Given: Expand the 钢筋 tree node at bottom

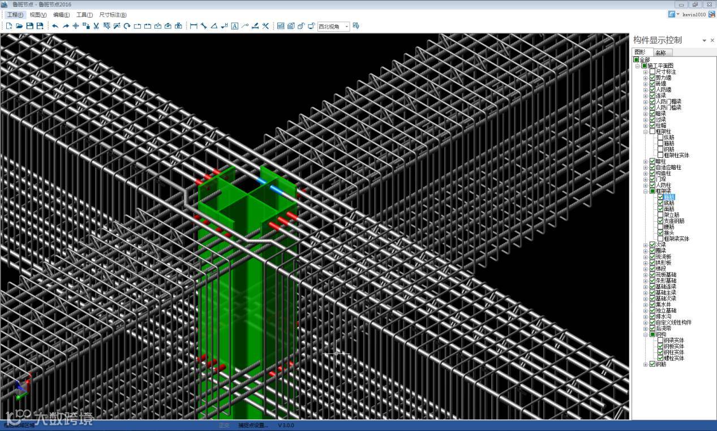Looking at the screenshot, I should [645, 364].
